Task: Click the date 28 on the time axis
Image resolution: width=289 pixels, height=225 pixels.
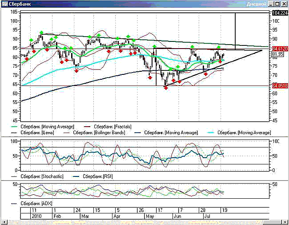Action: [203, 210]
